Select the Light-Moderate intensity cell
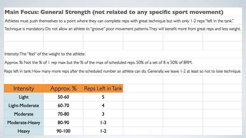The width and height of the screenshot is (246, 138). (x=24, y=105)
